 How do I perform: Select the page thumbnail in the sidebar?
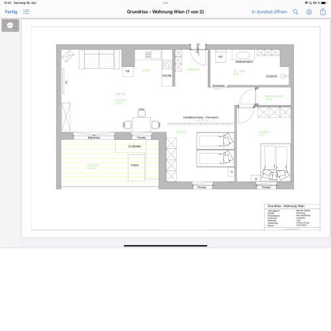click(x=10, y=25)
